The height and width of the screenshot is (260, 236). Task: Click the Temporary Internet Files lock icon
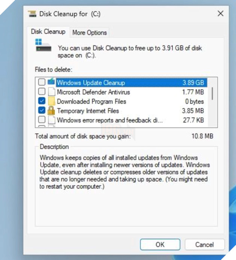pos(51,111)
